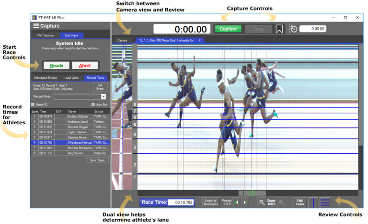Close the 100 Meter Dash file tab
This screenshot has height=224, width=368.
(x=199, y=41)
